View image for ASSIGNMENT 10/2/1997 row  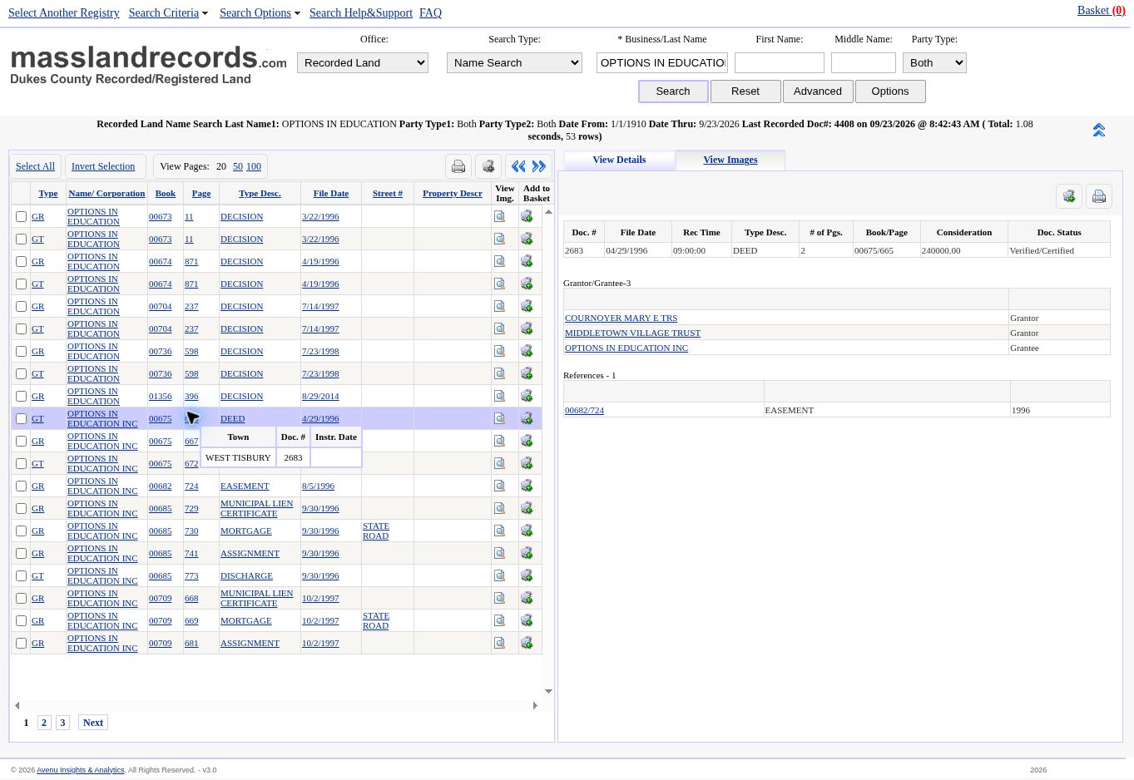500,643
